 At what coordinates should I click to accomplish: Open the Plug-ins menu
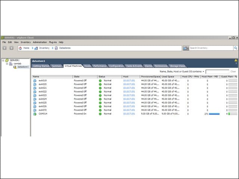pos(53,42)
